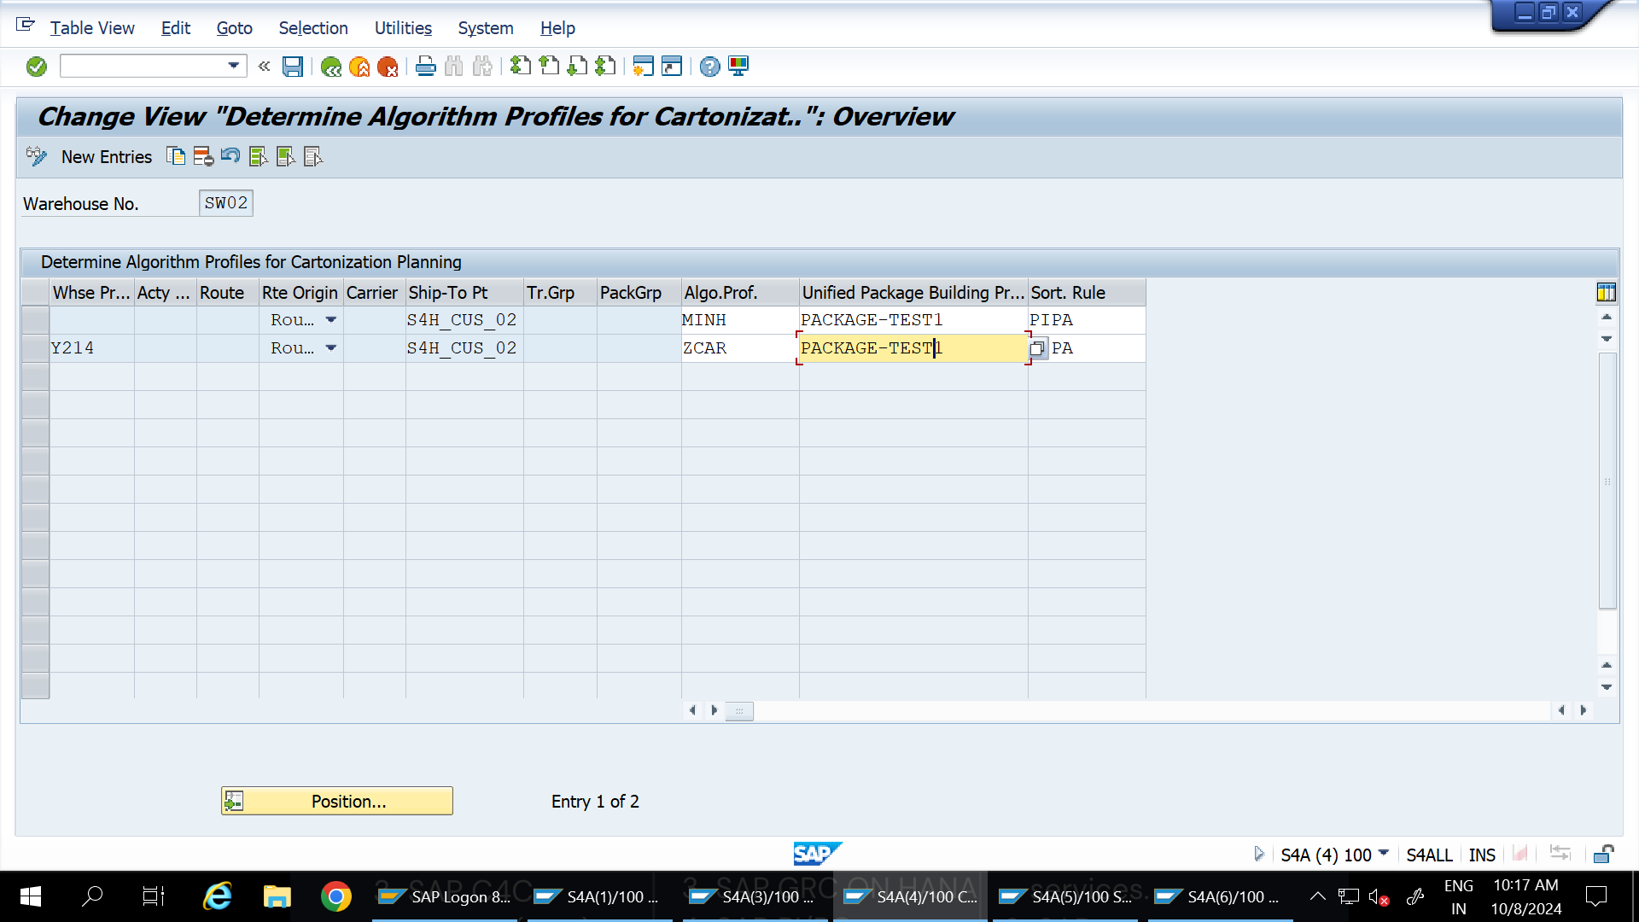The width and height of the screenshot is (1639, 922).
Task: Cancel the transaction with red X icon
Action: (x=390, y=67)
